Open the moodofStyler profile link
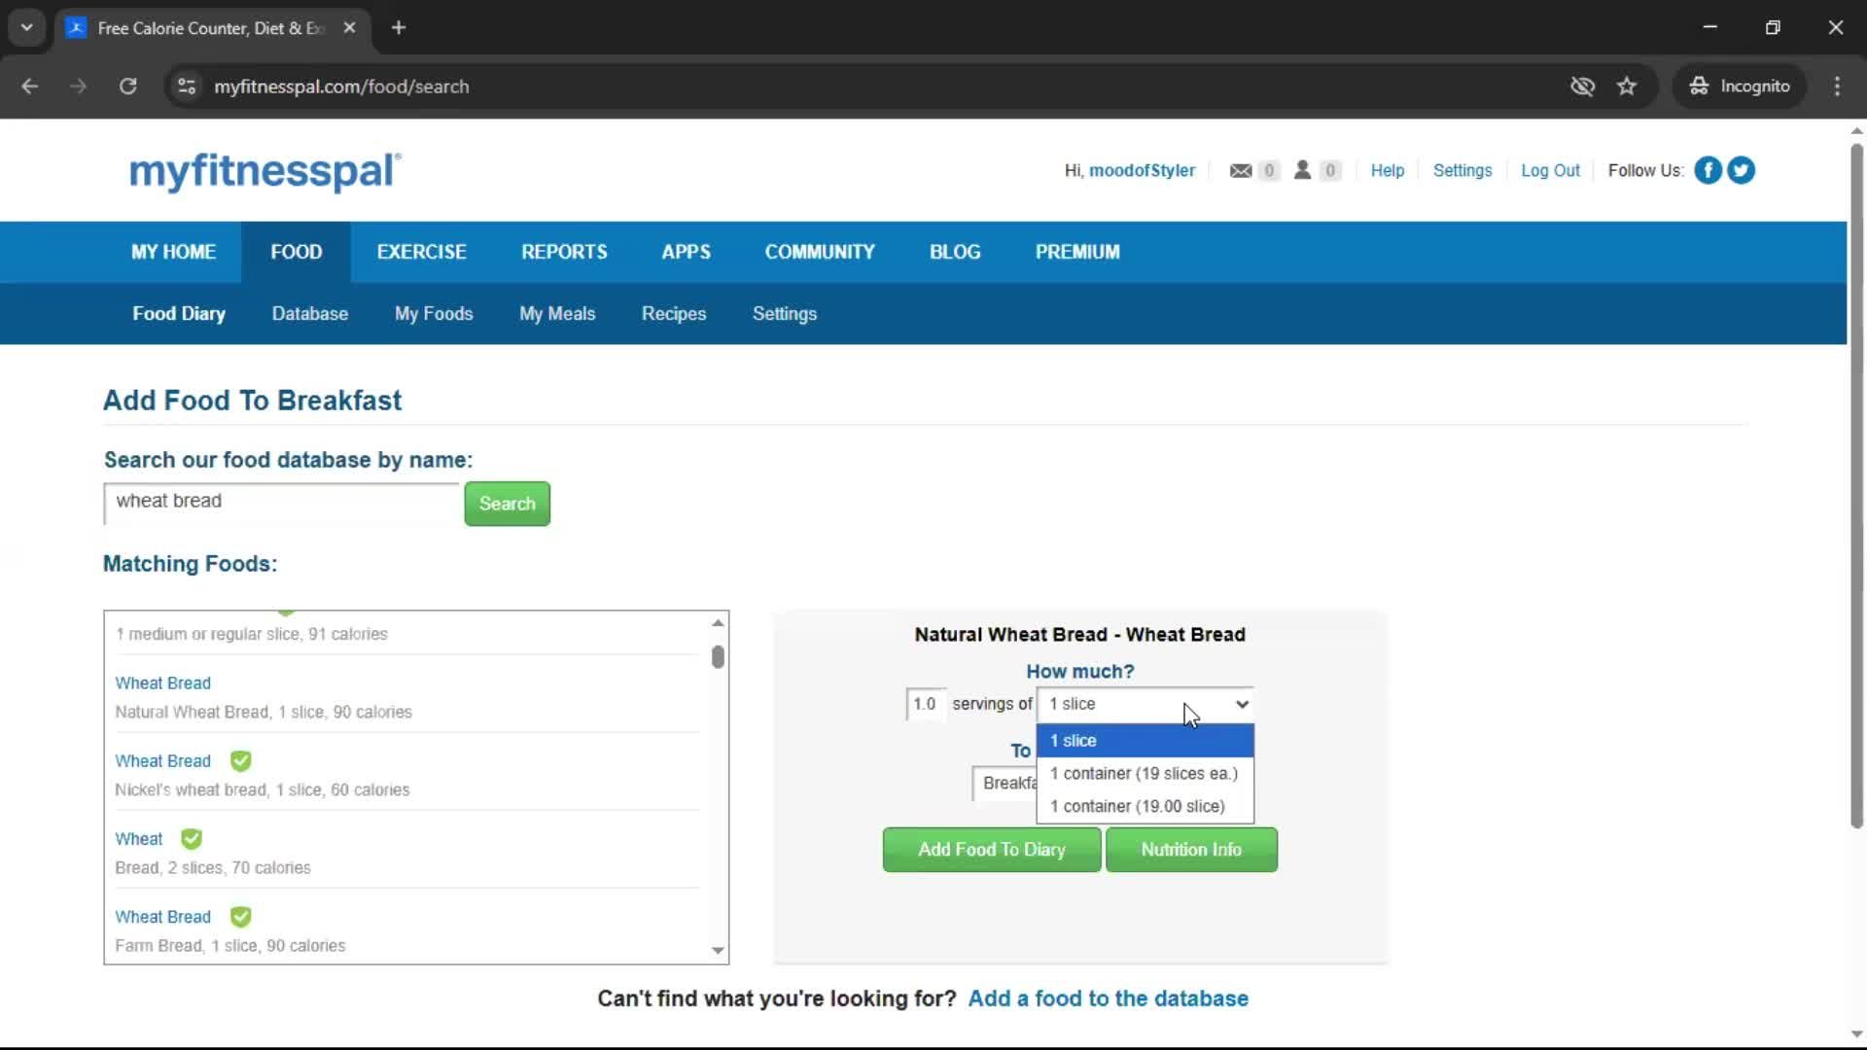 click(1142, 170)
